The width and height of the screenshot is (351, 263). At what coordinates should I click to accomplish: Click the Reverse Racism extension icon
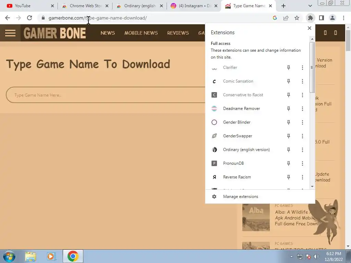(x=214, y=177)
